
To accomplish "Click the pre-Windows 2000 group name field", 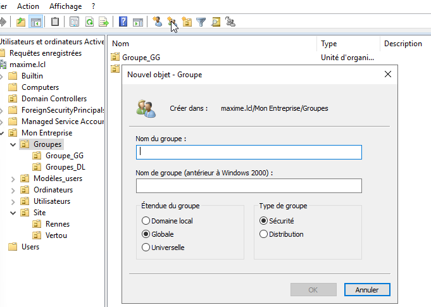I will (x=248, y=185).
